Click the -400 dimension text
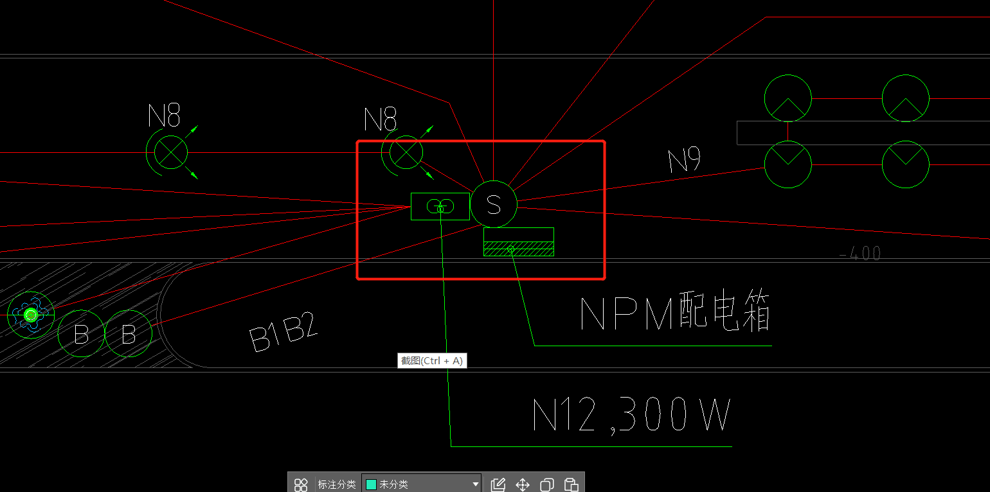This screenshot has width=990, height=492. click(x=860, y=254)
